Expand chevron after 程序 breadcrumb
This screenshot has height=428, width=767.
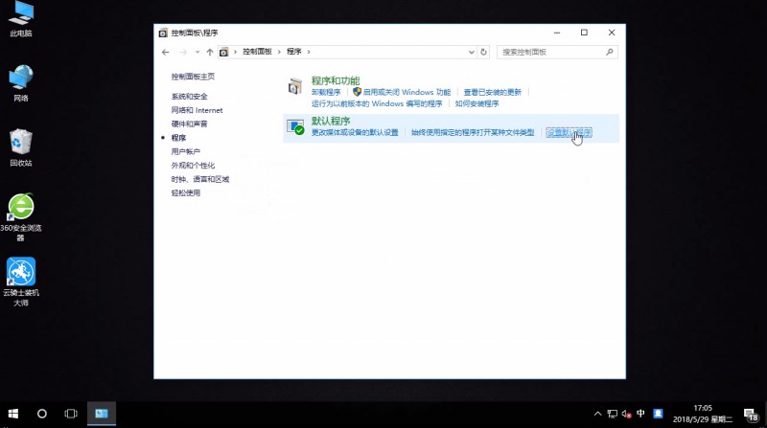pyautogui.click(x=309, y=52)
